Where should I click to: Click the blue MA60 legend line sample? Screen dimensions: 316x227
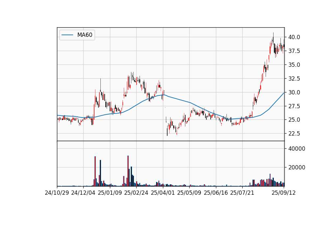click(67, 35)
